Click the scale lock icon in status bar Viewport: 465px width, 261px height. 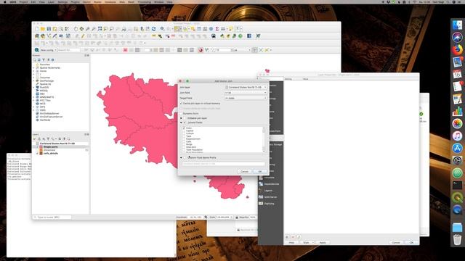point(237,217)
